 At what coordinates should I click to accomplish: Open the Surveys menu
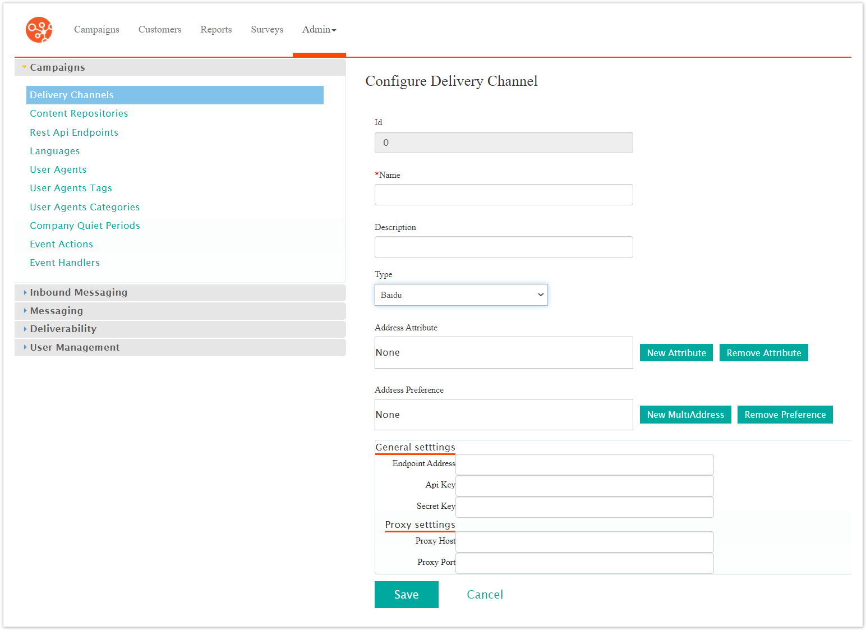click(x=267, y=30)
